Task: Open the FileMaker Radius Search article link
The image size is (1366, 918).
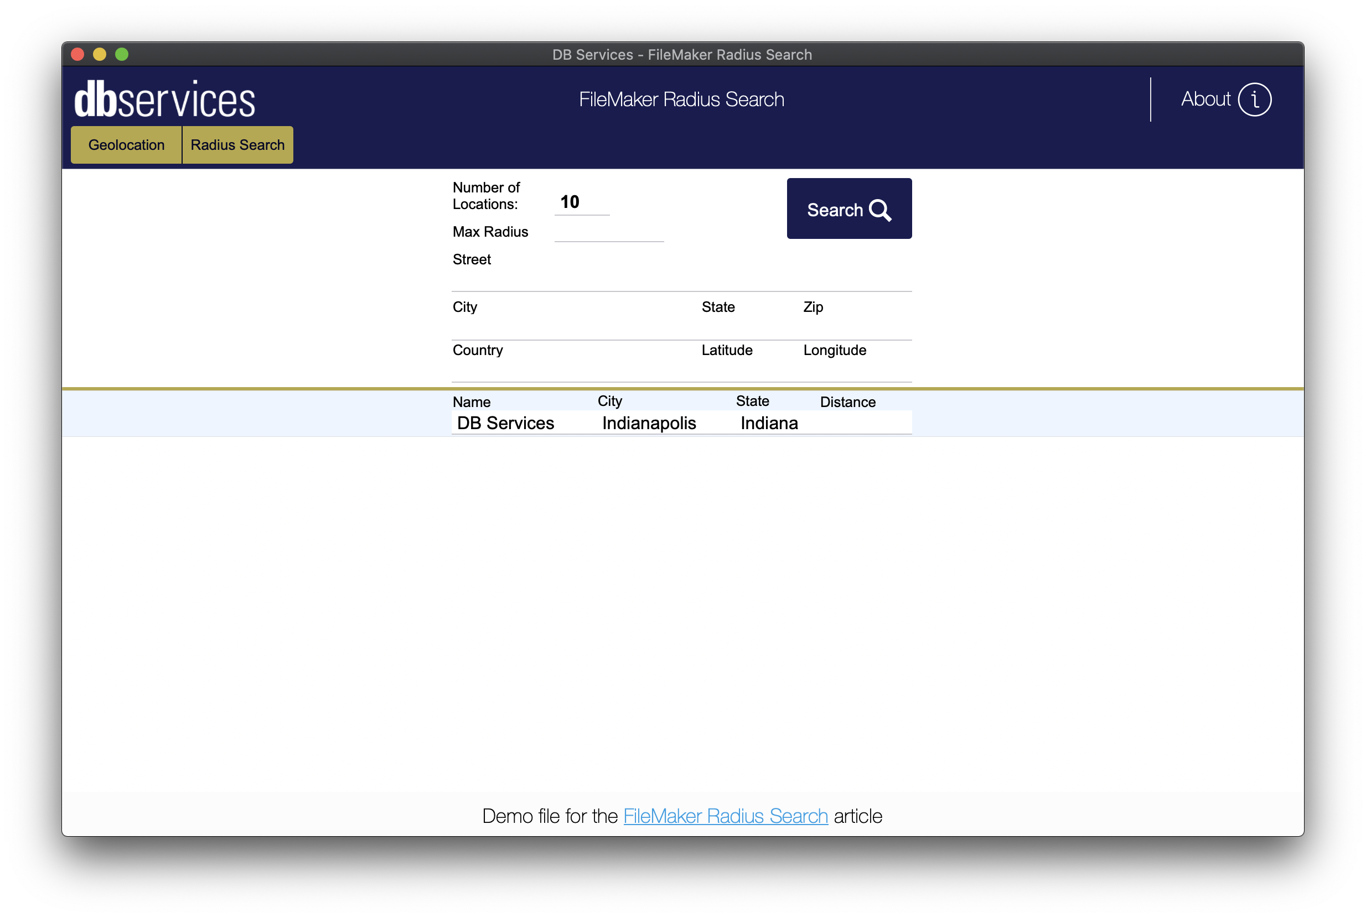Action: point(726,816)
